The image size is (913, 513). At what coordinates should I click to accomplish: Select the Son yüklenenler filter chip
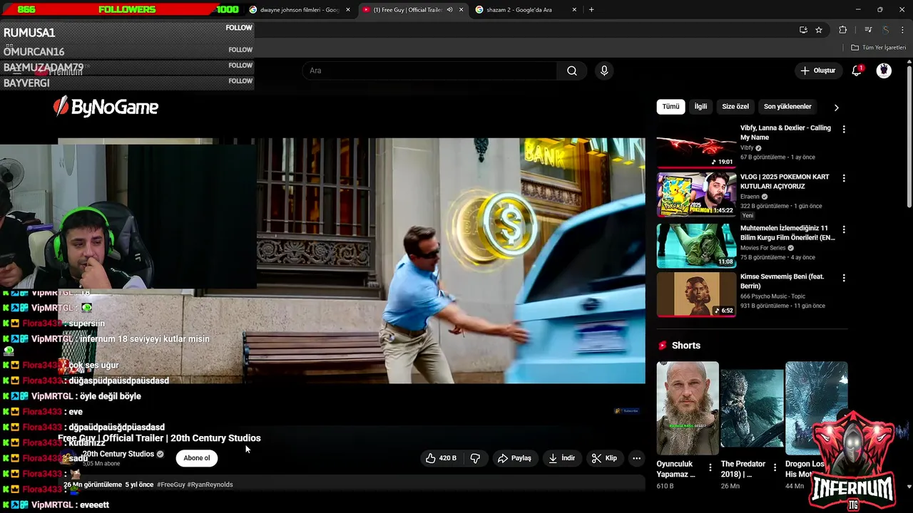[787, 107]
